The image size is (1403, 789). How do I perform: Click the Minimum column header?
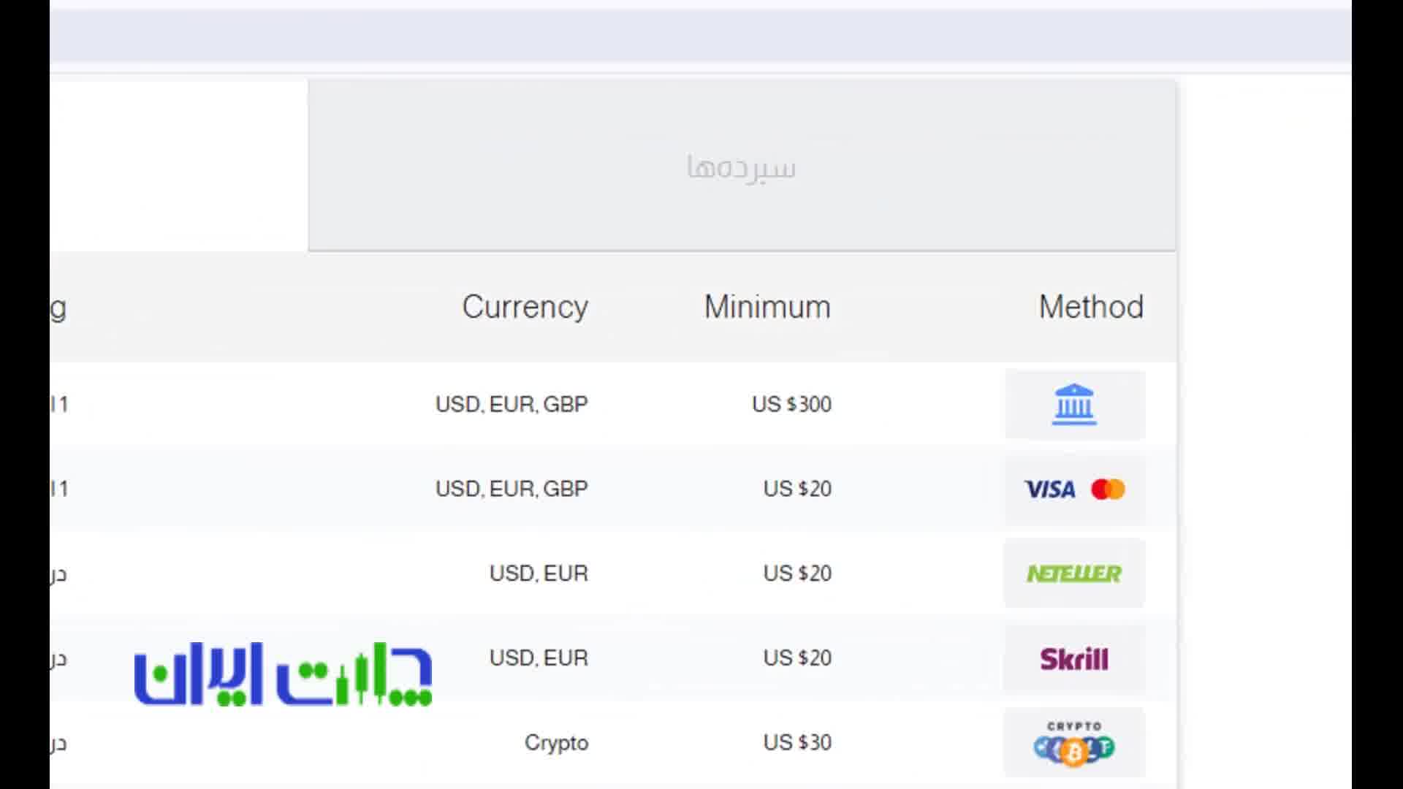pos(767,307)
